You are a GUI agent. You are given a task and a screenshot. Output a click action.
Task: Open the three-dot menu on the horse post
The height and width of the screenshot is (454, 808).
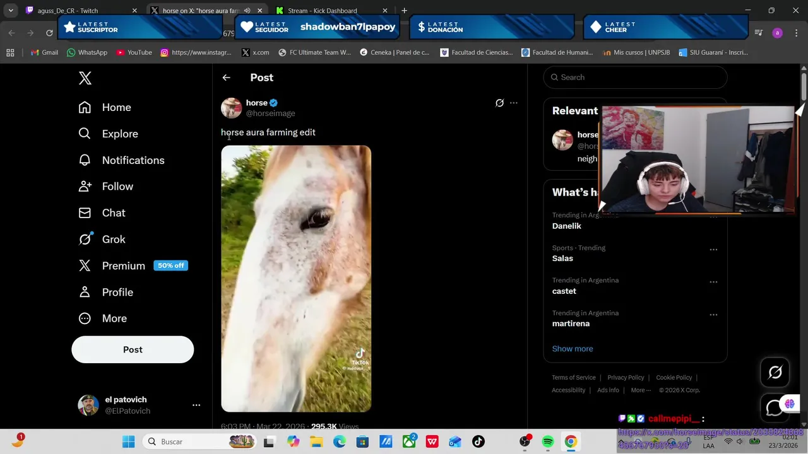[514, 103]
